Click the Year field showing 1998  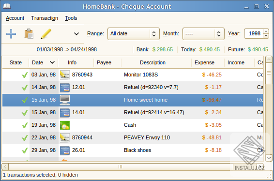[x=254, y=33]
